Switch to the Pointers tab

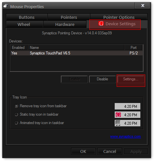pos(69,17)
